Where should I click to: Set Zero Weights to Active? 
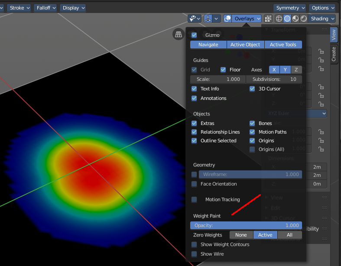[265, 235]
